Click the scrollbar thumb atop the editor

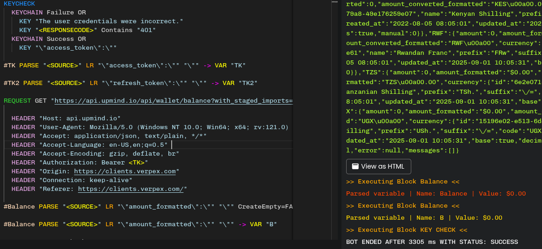335,2
